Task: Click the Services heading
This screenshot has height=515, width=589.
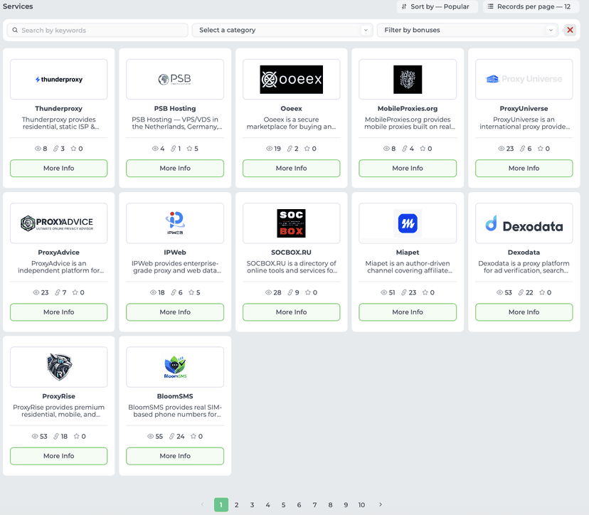Action: tap(18, 6)
